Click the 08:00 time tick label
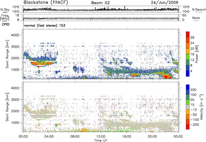Image resolution: width=206 pixels, height=142 pixels. point(75,137)
